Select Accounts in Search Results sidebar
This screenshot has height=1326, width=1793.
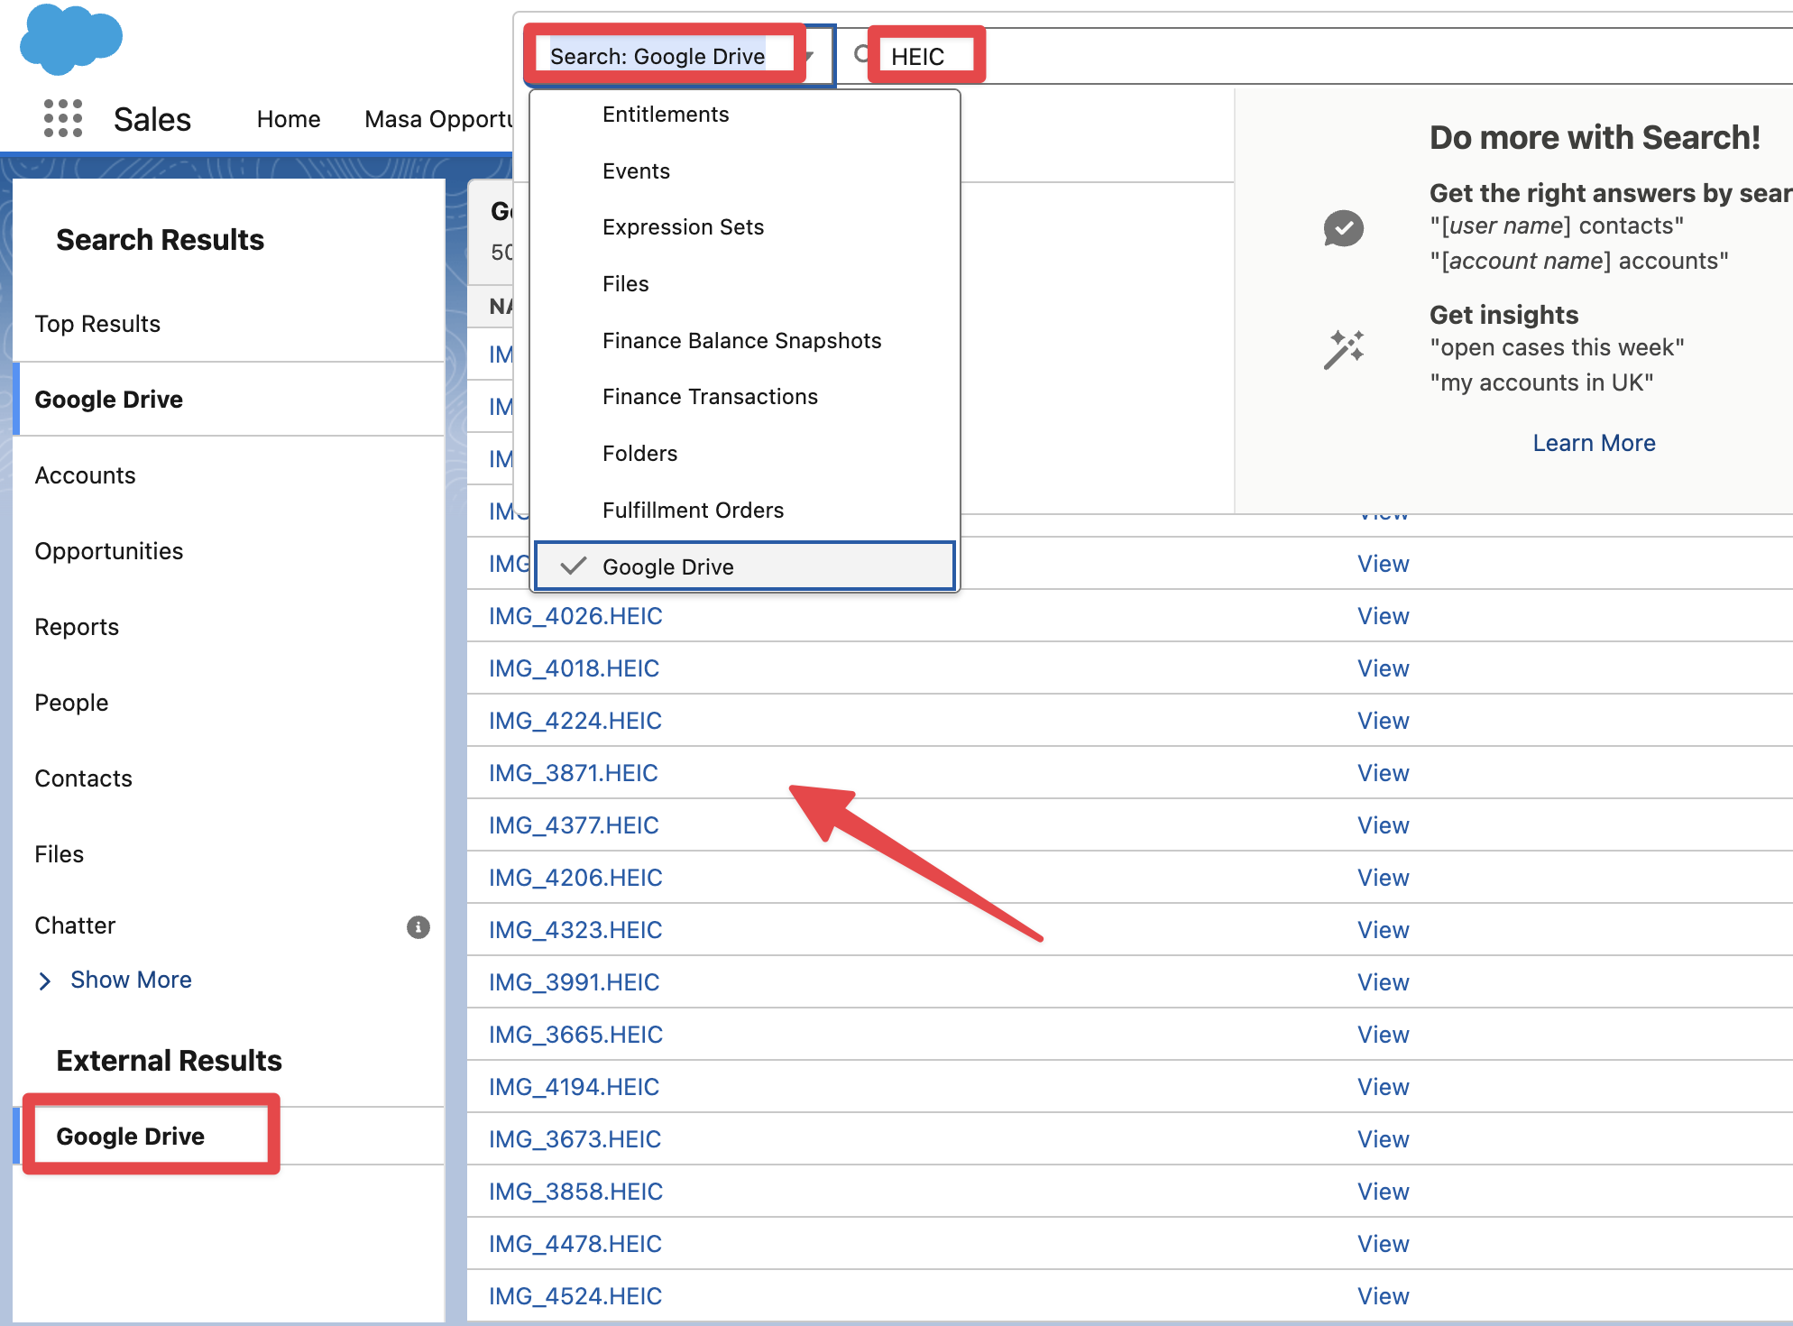85,475
